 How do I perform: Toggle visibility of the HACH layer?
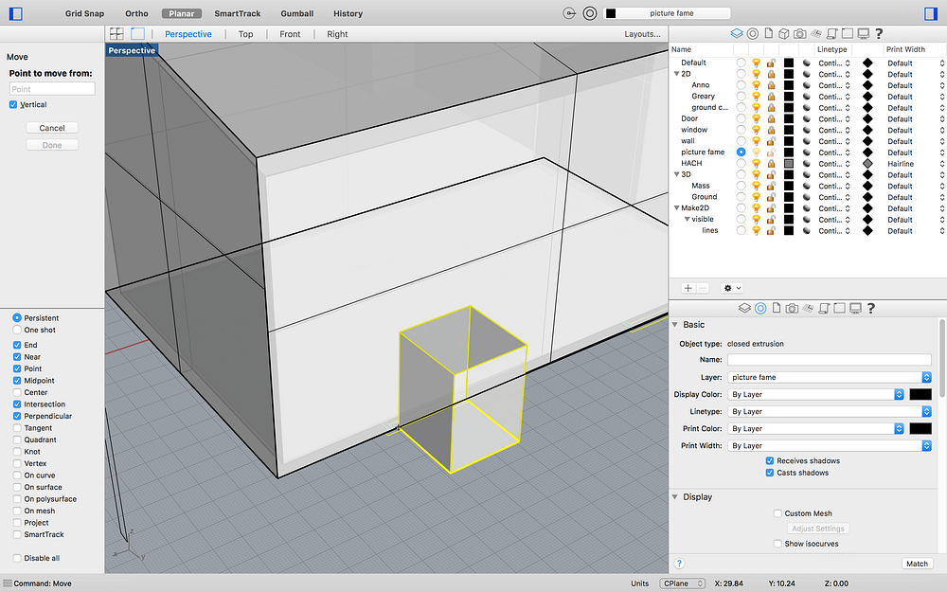[x=756, y=163]
